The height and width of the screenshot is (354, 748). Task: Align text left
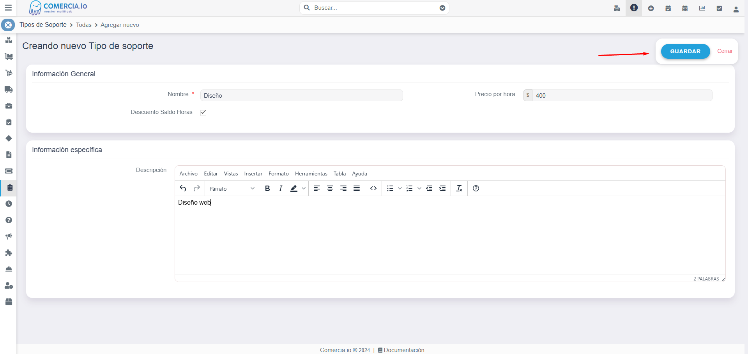(x=317, y=188)
